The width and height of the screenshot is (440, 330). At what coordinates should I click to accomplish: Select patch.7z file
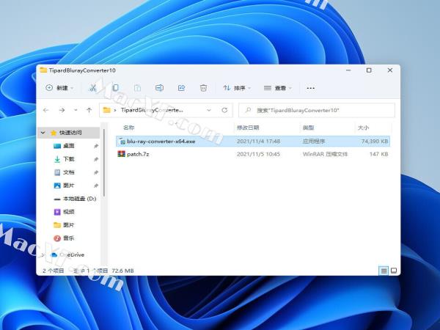point(253,154)
